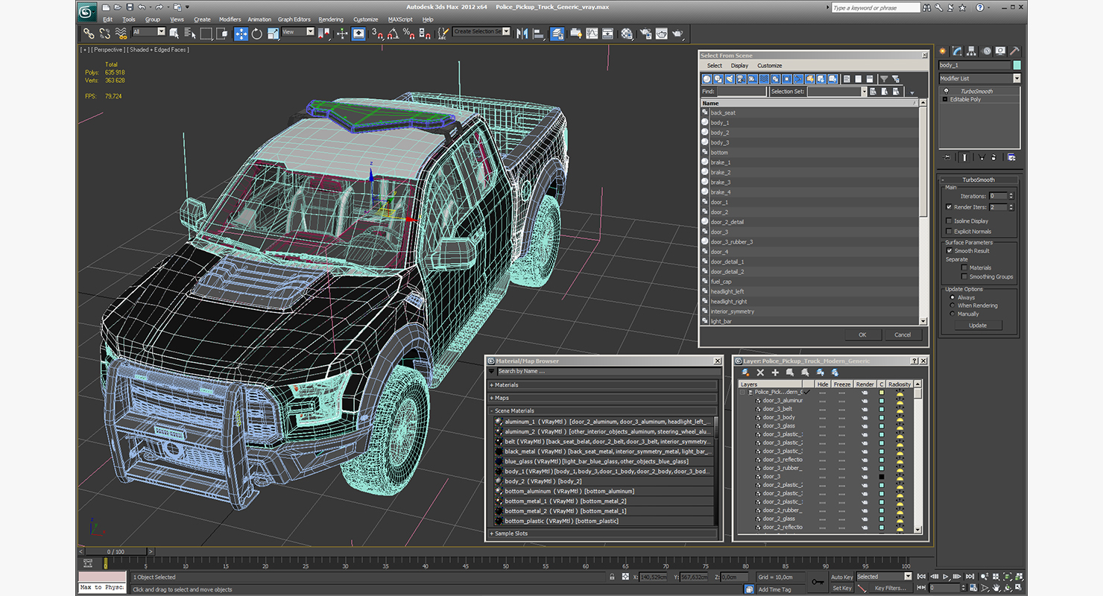Open the Manage Layers icon
Image resolution: width=1103 pixels, height=596 pixels.
(x=557, y=34)
